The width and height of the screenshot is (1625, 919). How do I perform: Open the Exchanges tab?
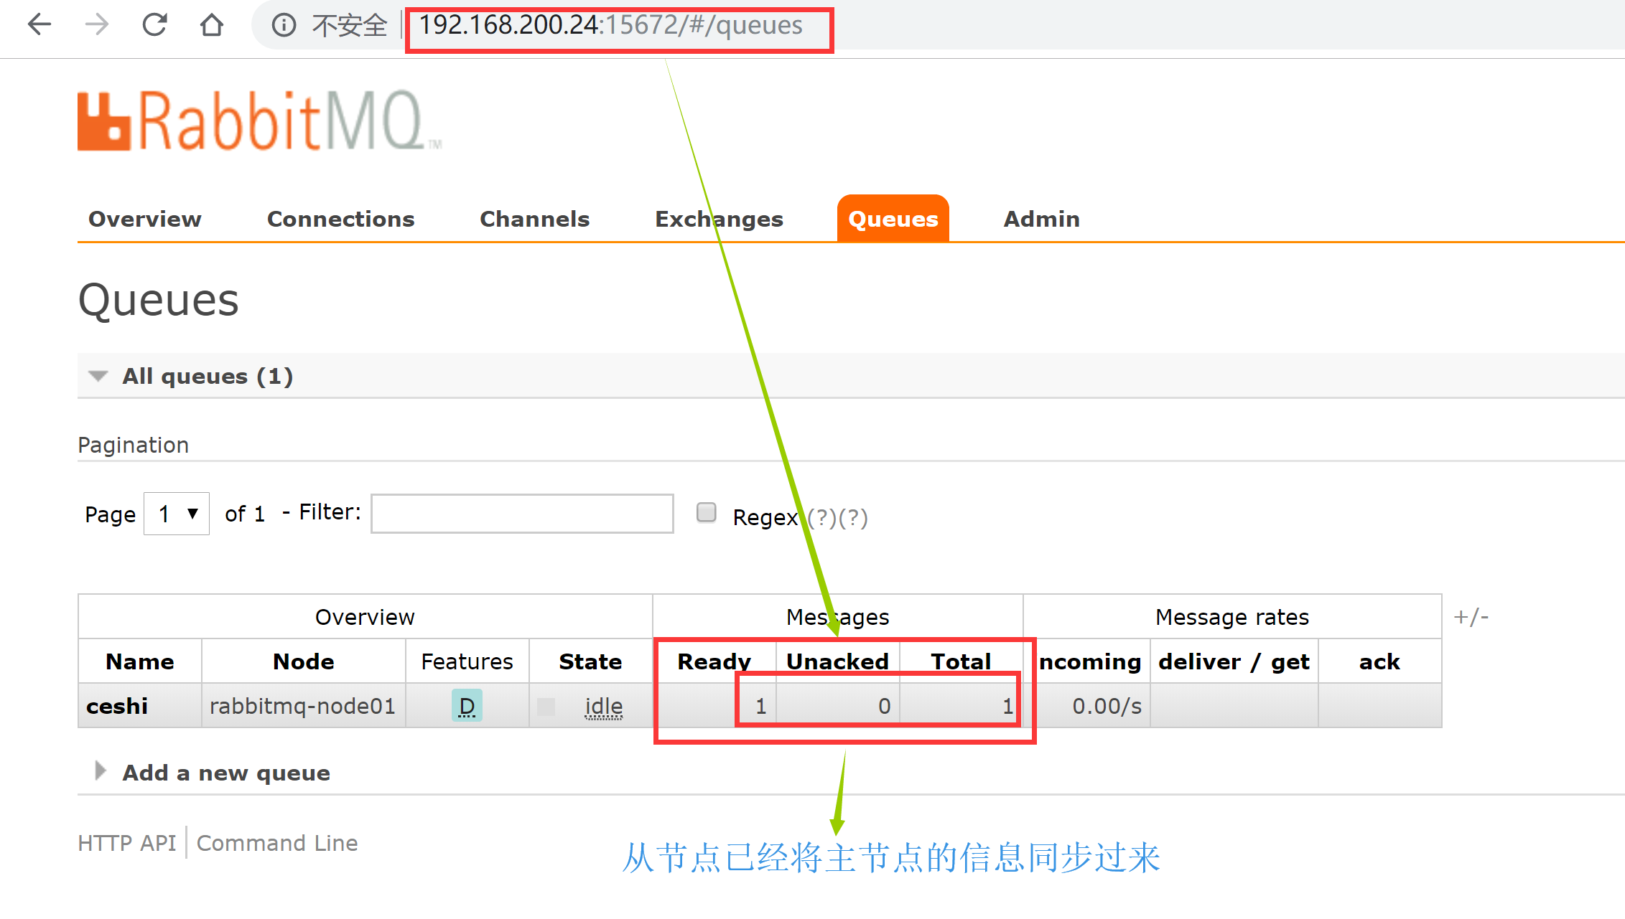point(719,219)
